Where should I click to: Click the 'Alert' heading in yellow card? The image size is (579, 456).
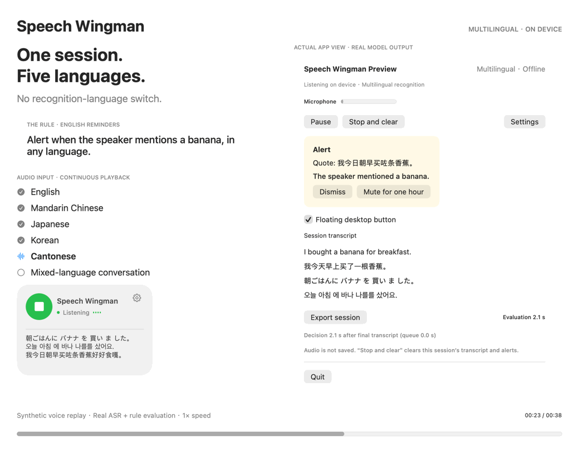pos(322,150)
